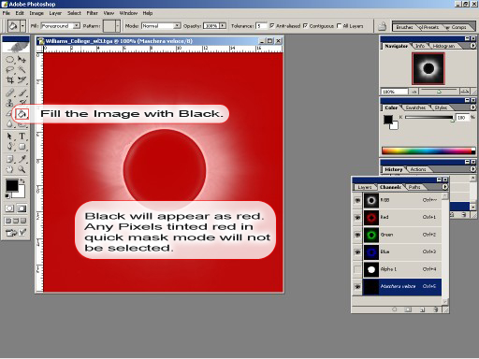Select the Clone Stamp tool

coord(9,103)
